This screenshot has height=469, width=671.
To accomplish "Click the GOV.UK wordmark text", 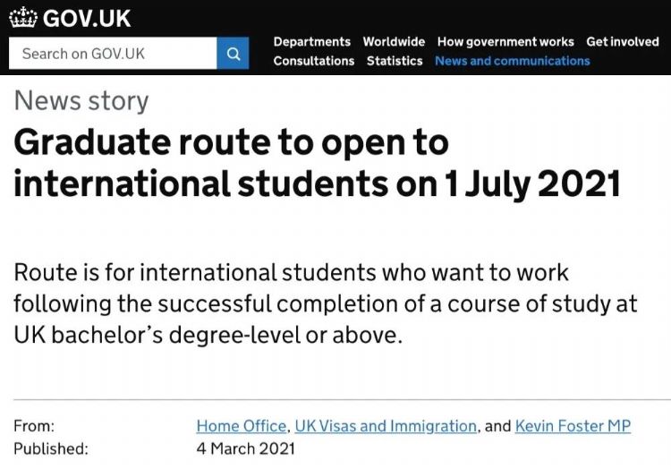I will point(86,17).
